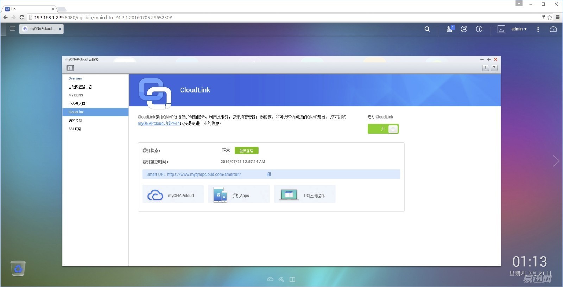Expand the admin user dropdown
This screenshot has width=563, height=287.
coord(519,29)
